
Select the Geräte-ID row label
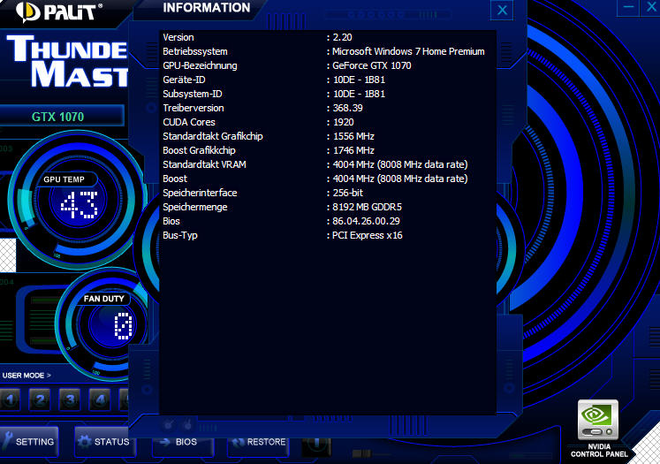(184, 80)
